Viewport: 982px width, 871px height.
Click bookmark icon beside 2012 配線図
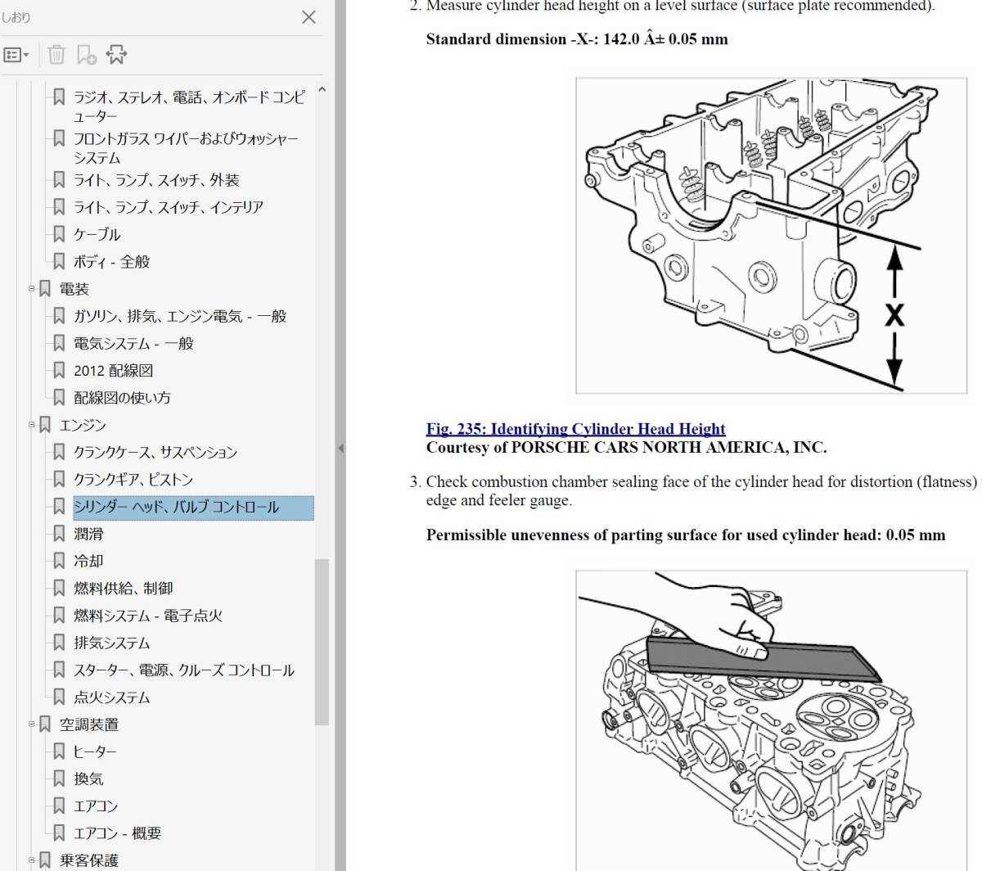click(59, 370)
